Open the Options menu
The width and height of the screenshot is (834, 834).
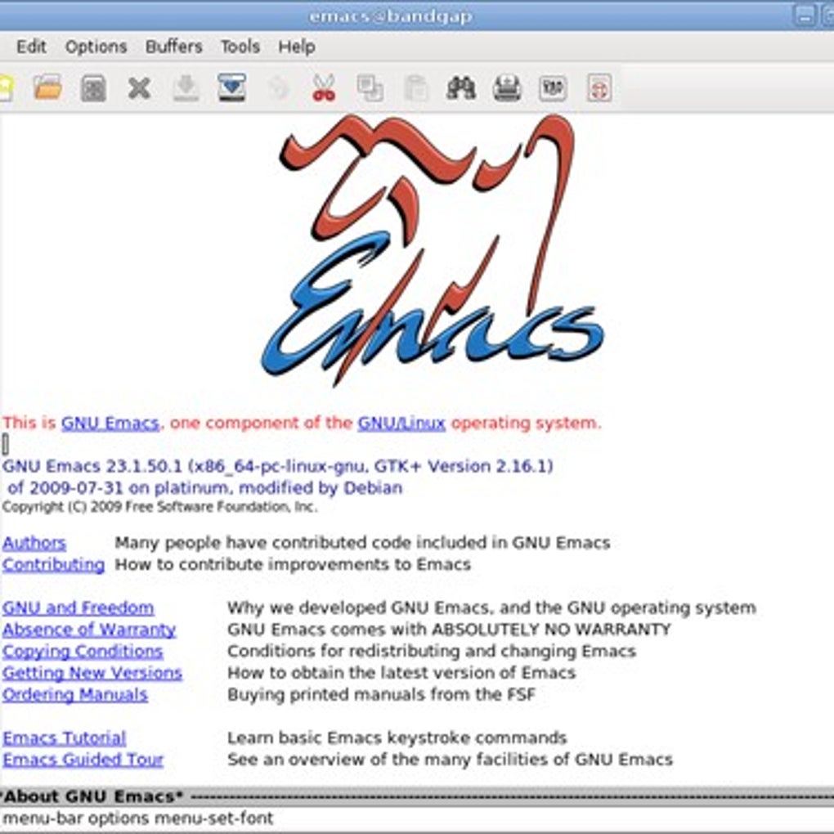(96, 47)
